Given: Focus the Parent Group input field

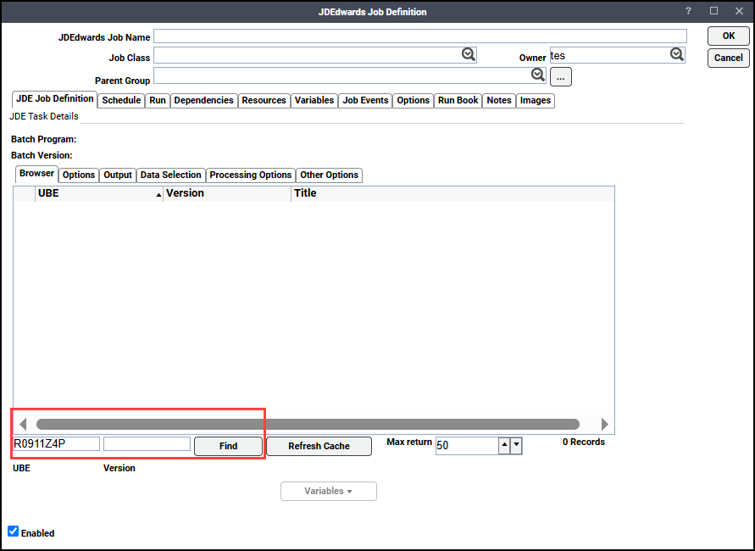Looking at the screenshot, I should [x=350, y=75].
